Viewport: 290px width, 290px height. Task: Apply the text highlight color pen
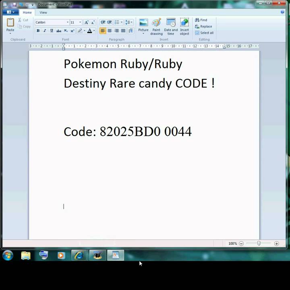[x=80, y=31]
